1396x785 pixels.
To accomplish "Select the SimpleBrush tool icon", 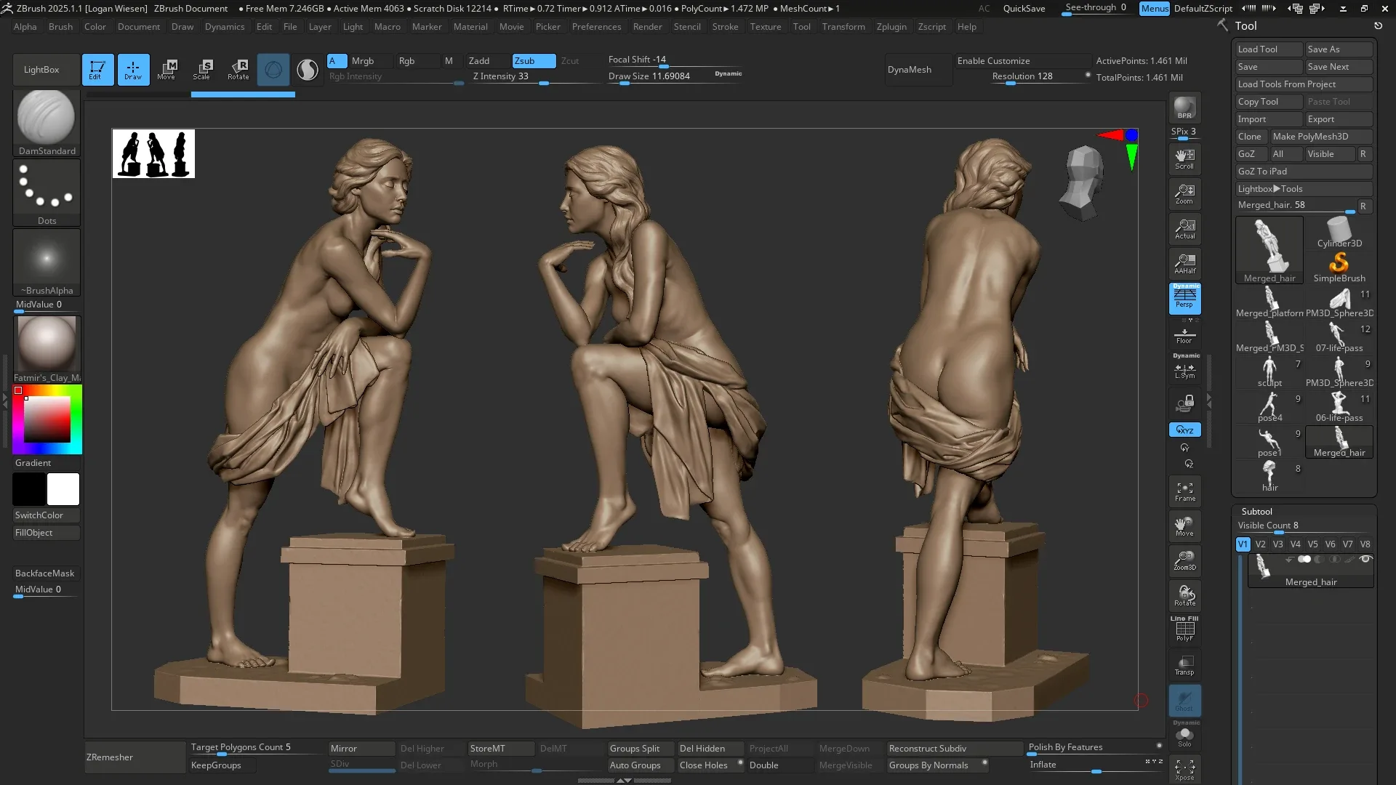I will (x=1339, y=267).
